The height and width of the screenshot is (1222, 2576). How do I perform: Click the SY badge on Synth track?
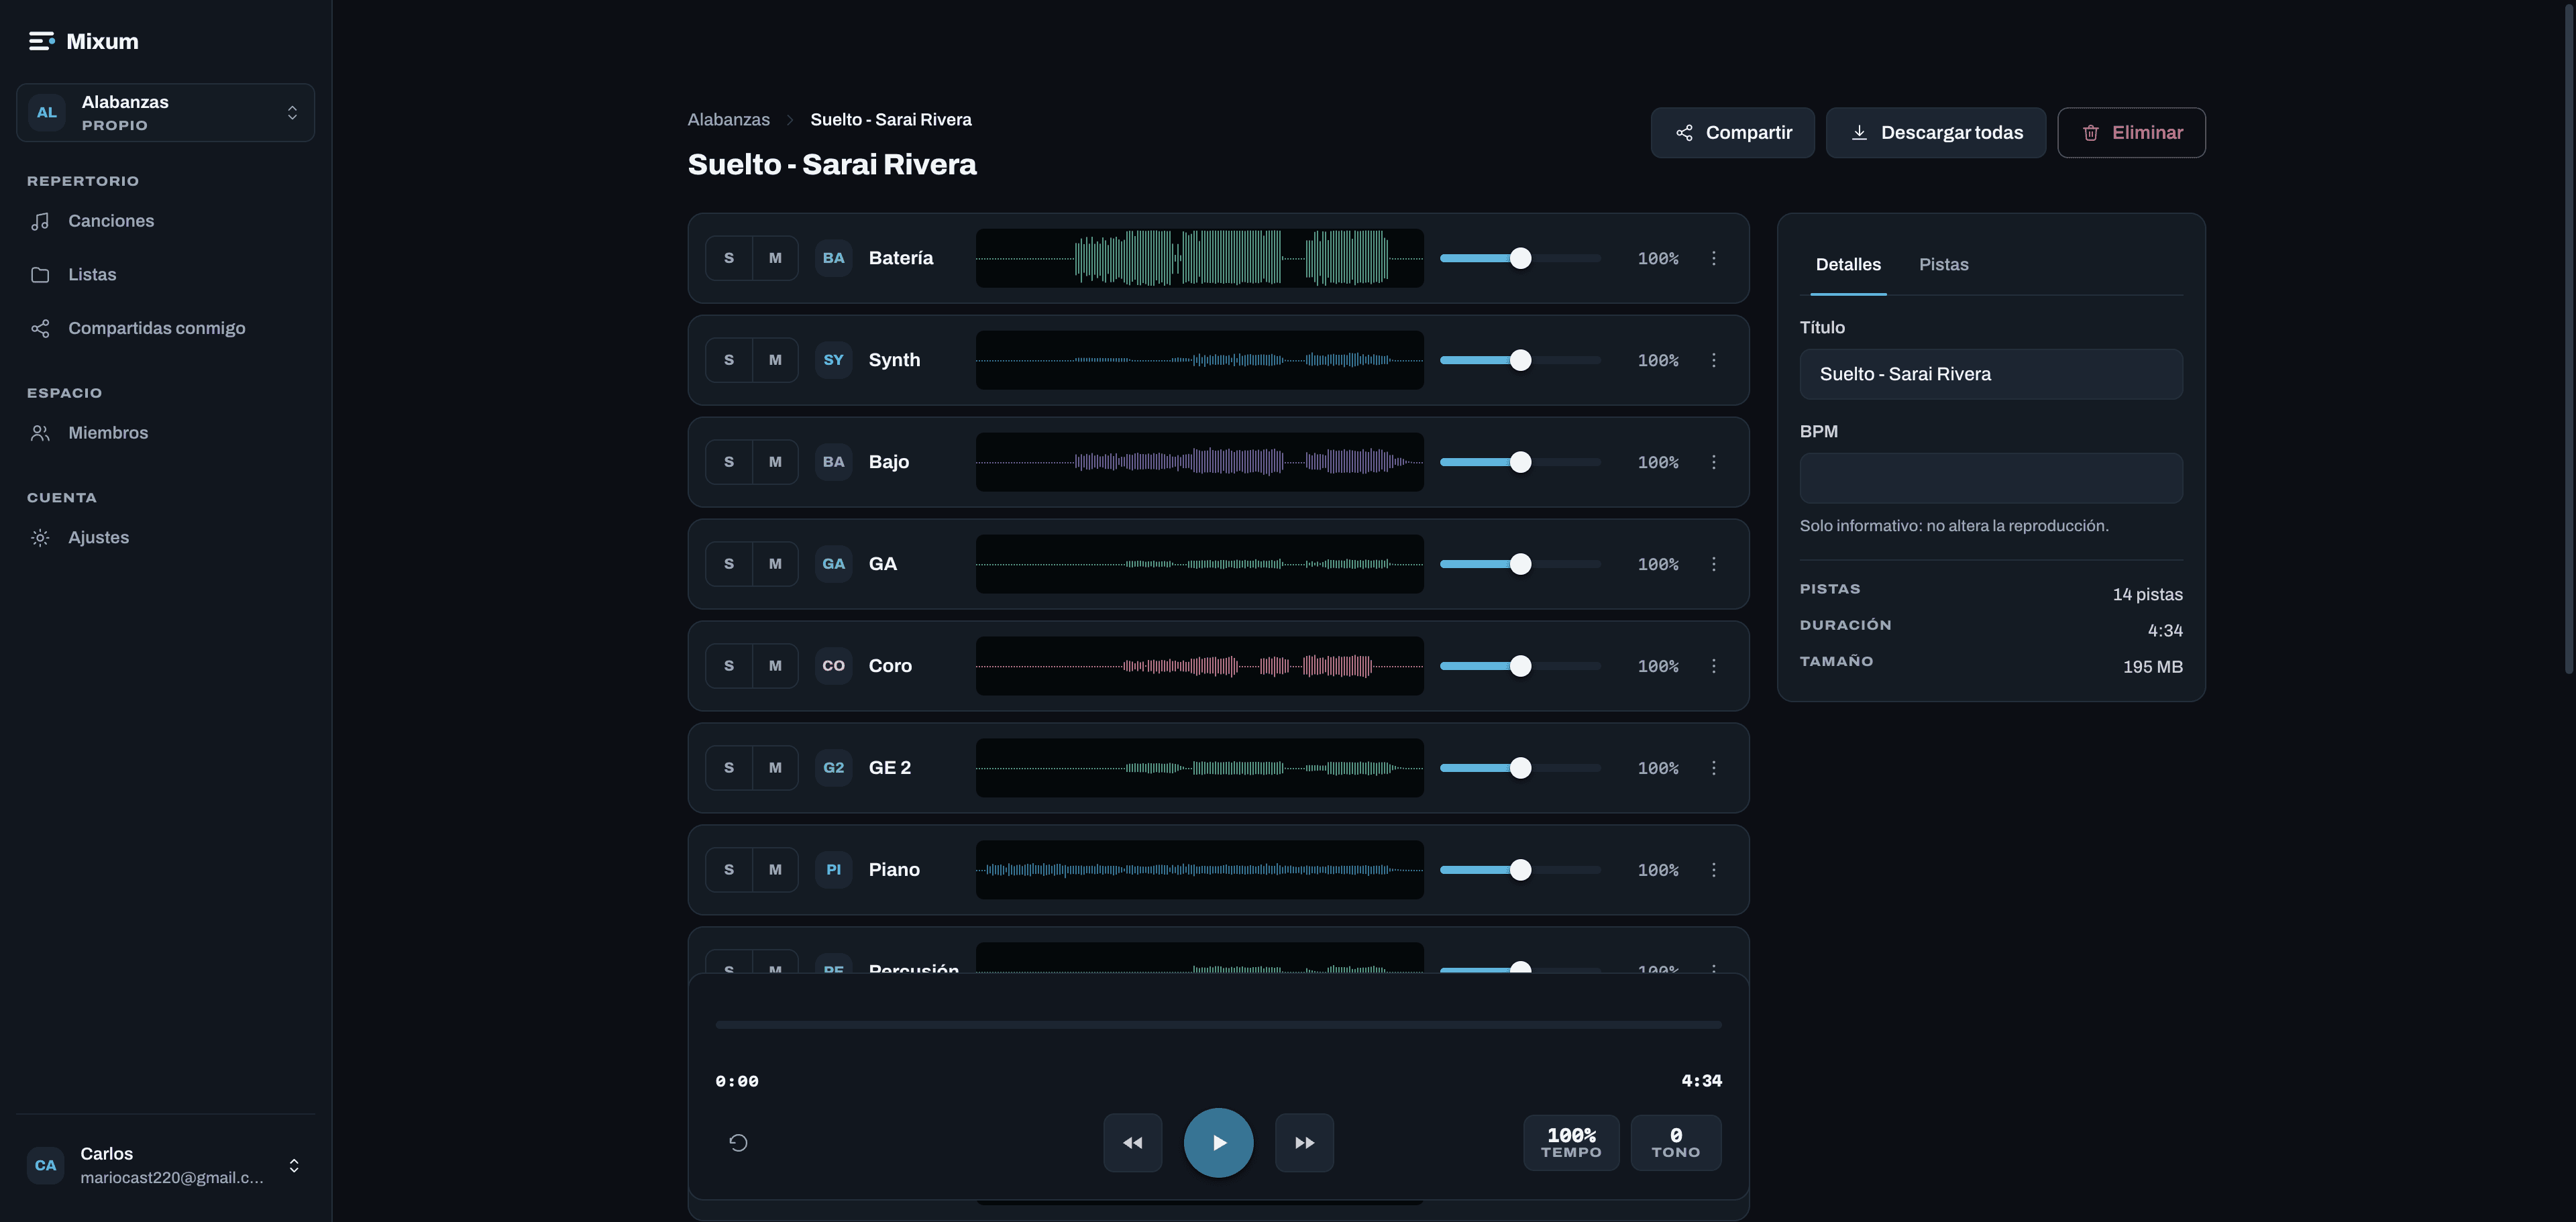pos(833,360)
